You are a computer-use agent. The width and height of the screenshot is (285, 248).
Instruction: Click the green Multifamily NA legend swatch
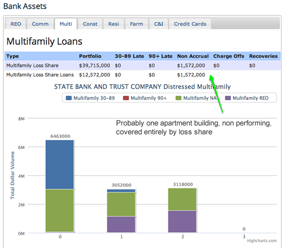(x=178, y=98)
